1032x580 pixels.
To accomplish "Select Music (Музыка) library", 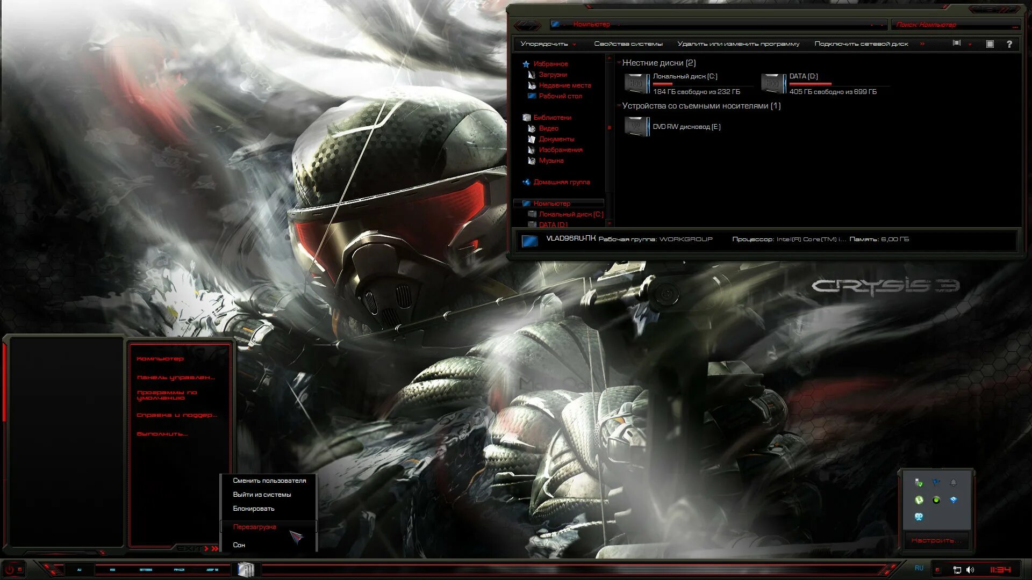I will [551, 161].
